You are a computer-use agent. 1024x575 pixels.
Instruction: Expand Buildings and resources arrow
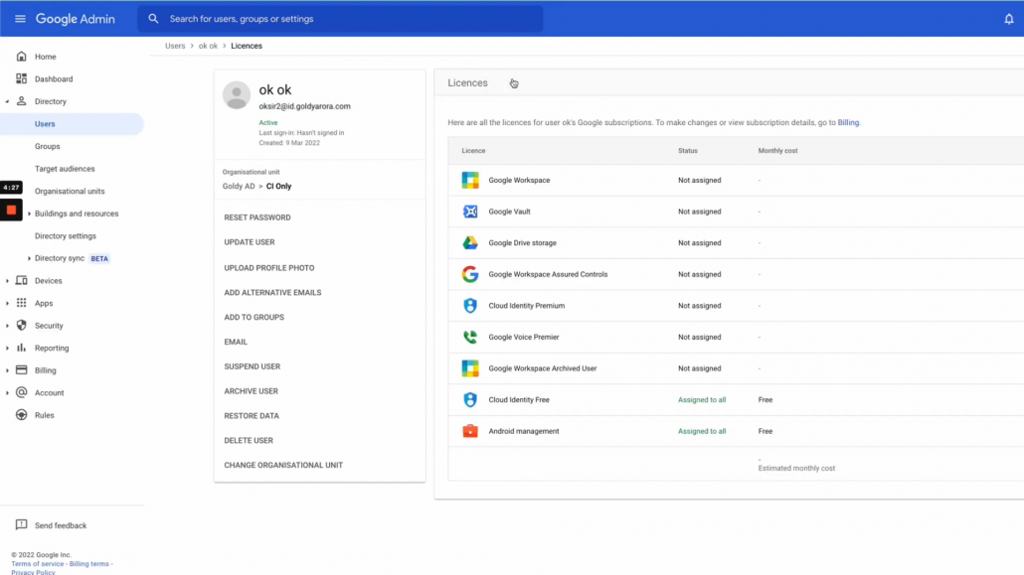pyautogui.click(x=29, y=215)
